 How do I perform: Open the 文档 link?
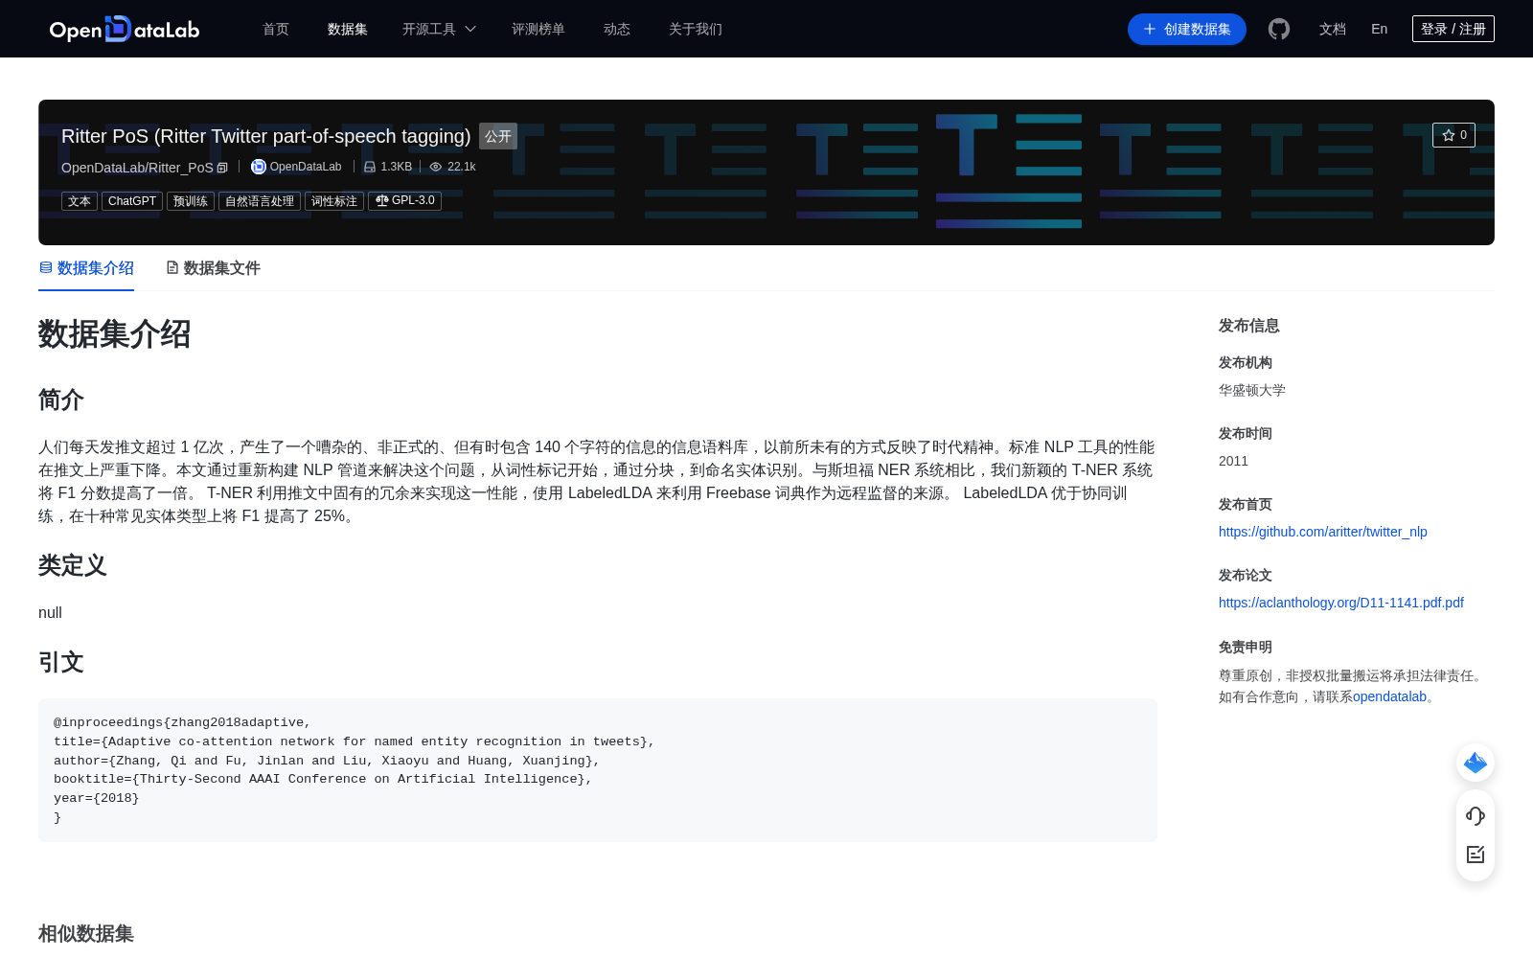coord(1333,29)
